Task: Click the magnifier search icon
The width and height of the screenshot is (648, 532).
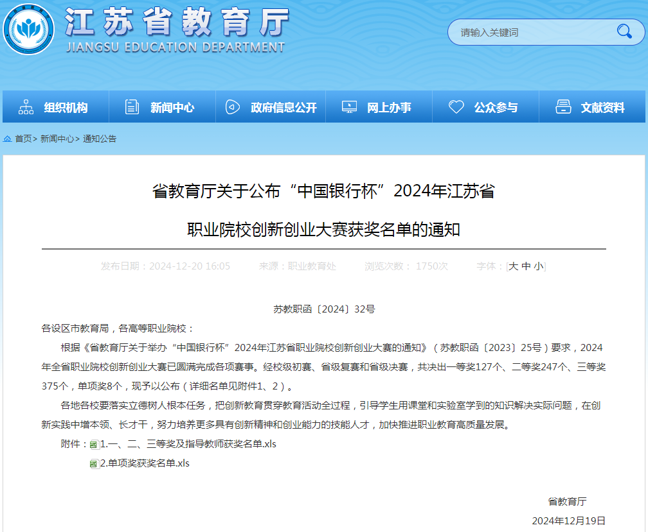Action: (624, 31)
